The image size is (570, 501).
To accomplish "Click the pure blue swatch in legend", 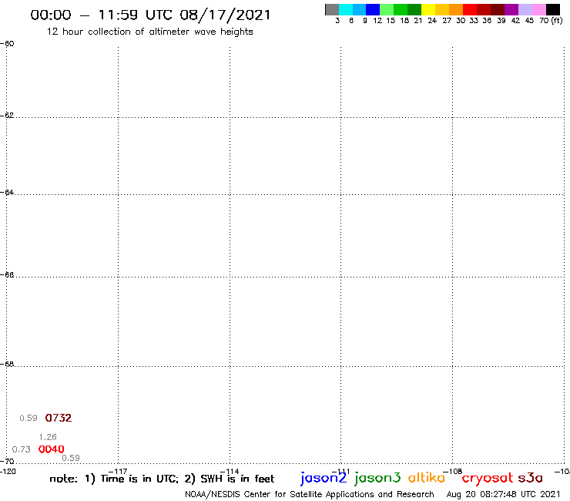I will click(373, 9).
